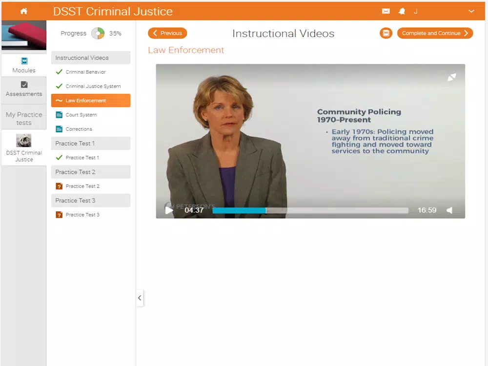This screenshot has width=488, height=366.
Task: Click the Criminal Behavior checkmark icon
Action: pyautogui.click(x=59, y=72)
